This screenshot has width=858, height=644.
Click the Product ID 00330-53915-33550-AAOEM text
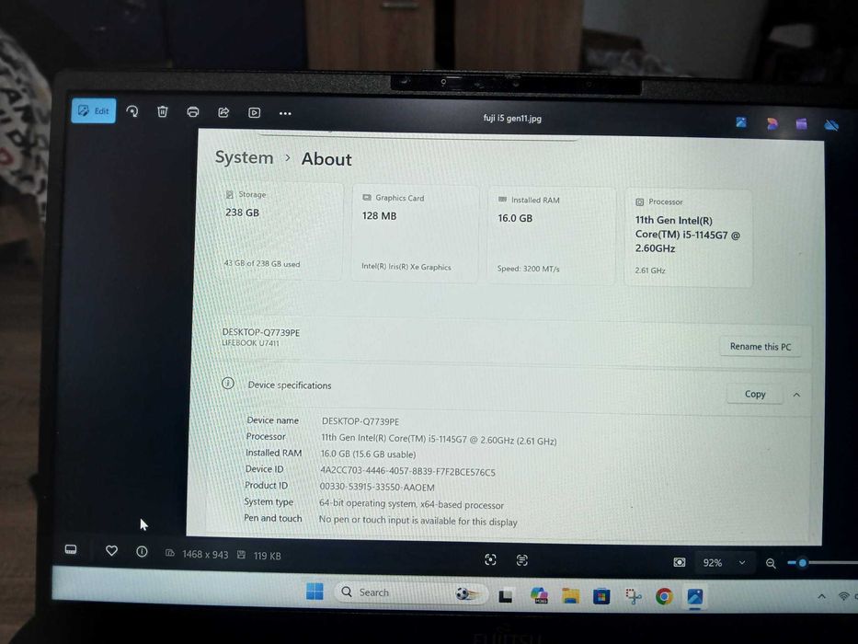(377, 487)
